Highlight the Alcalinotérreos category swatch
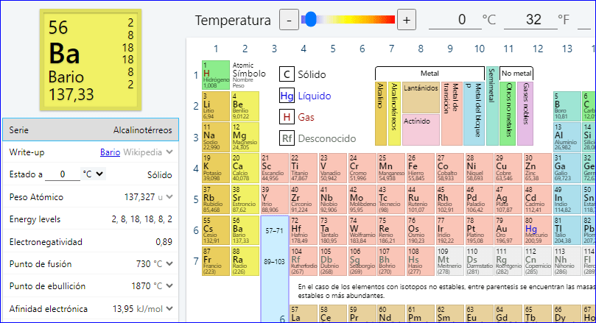Image resolution: width=596 pixels, height=323 pixels. point(394,113)
